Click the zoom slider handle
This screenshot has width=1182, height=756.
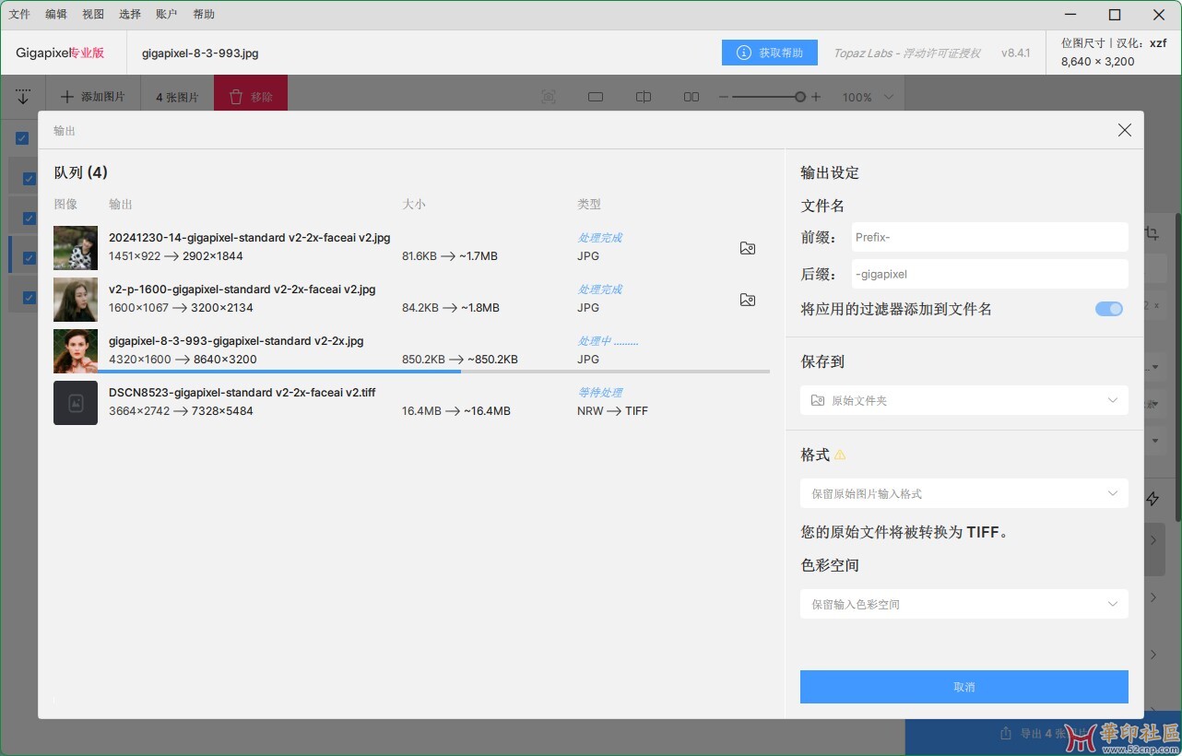(x=800, y=97)
